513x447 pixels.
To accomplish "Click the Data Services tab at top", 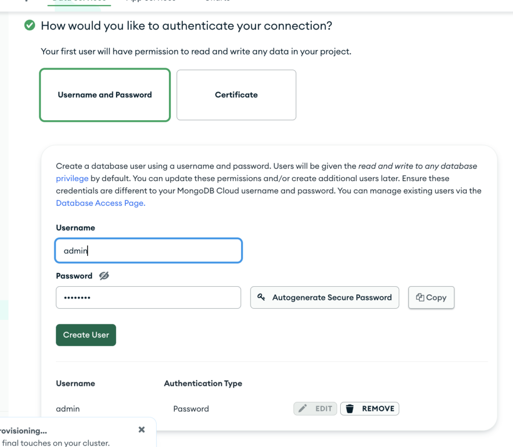I will tap(79, 2).
